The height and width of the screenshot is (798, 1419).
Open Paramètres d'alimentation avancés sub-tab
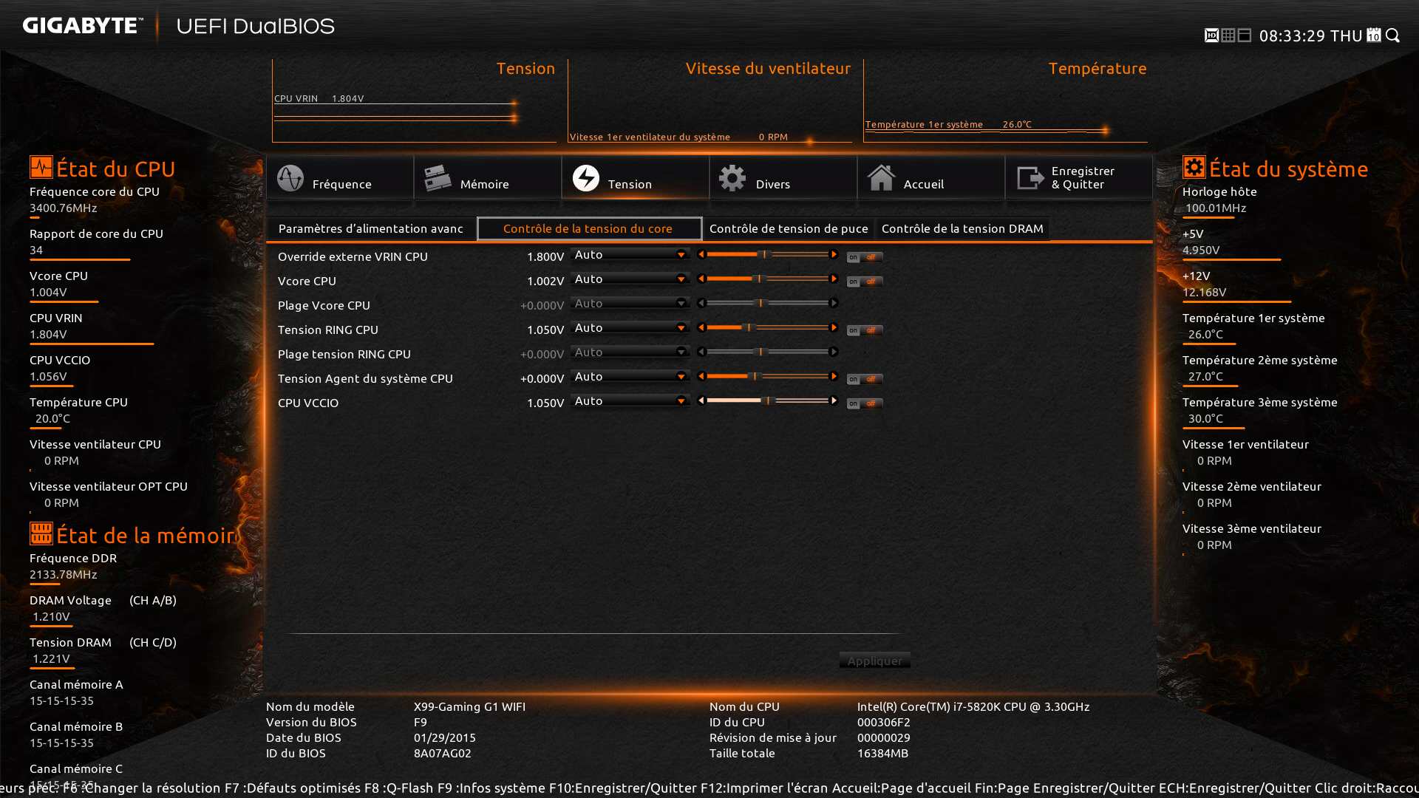(371, 228)
